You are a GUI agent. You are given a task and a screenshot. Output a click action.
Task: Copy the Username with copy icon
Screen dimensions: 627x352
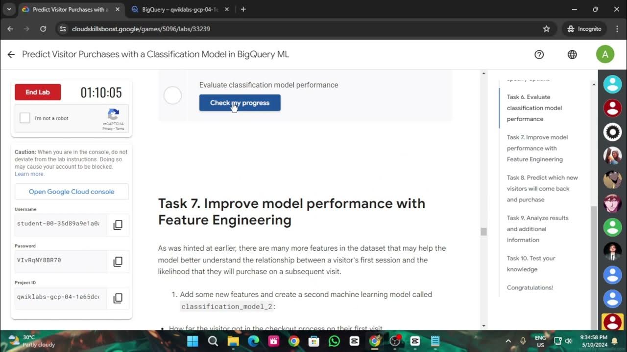coord(118,225)
